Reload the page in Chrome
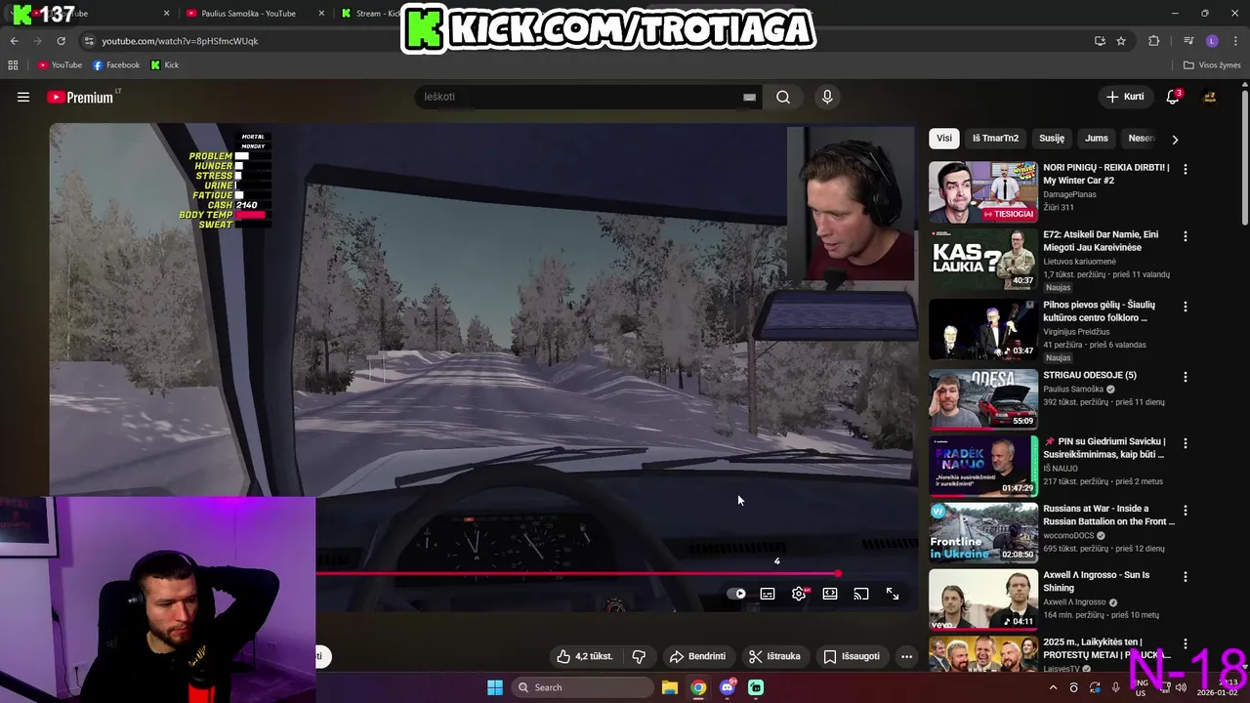Viewport: 1250px width, 703px height. [x=61, y=41]
